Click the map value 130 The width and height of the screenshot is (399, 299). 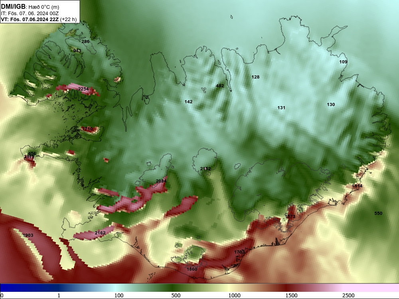(331, 104)
